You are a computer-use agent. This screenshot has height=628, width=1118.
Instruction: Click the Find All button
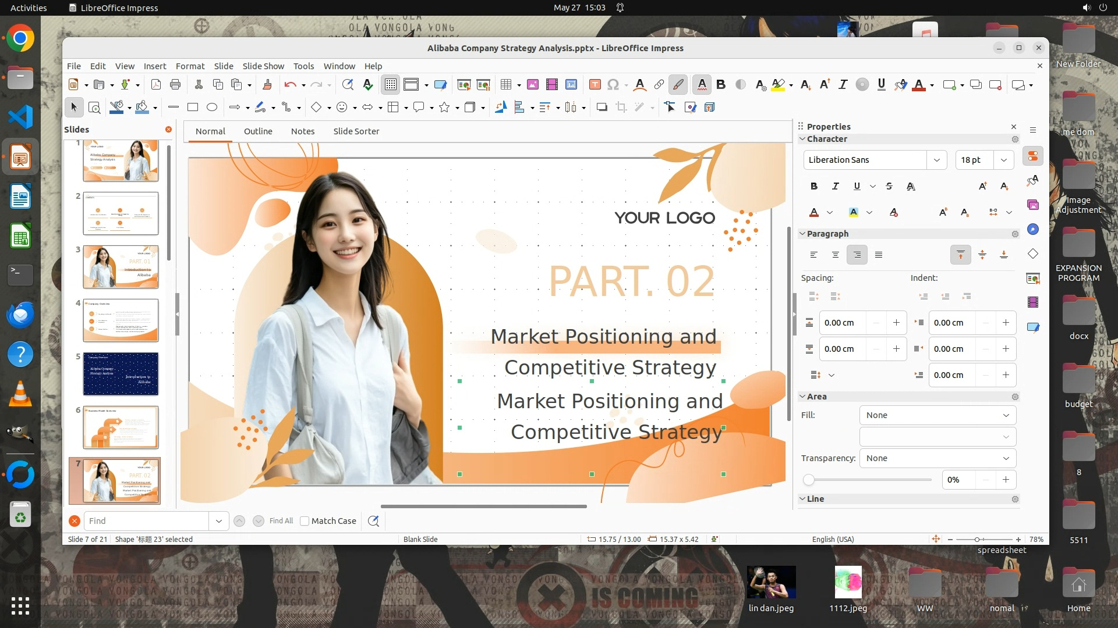point(281,521)
